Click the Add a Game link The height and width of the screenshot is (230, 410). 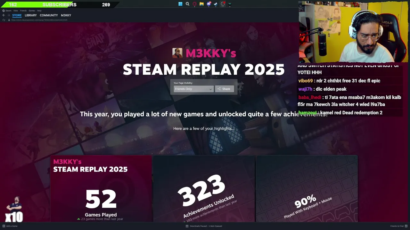pos(12,226)
